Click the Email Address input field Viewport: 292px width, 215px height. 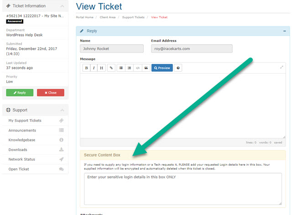[x=192, y=49]
